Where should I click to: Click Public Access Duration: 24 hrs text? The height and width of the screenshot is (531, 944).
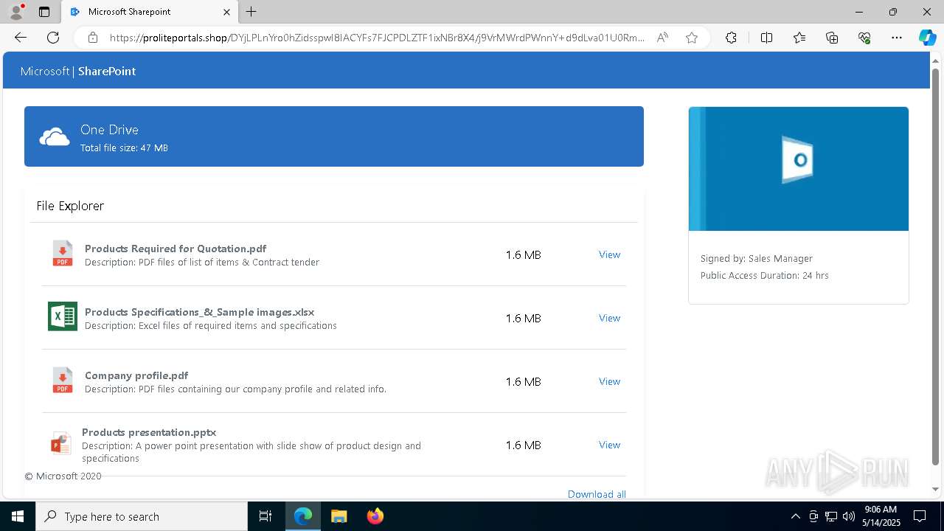click(x=765, y=276)
